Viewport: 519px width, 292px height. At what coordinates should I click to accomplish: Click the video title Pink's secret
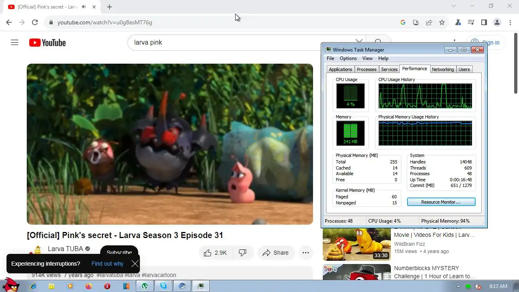[x=125, y=235]
